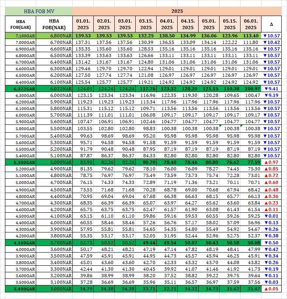Select the '5,300GAR' highlighted row label
The width and height of the screenshot is (287, 299).
(x=21, y=163)
